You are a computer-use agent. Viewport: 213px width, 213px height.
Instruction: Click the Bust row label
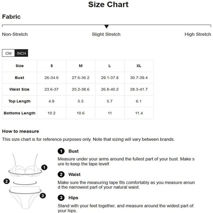click(19, 78)
